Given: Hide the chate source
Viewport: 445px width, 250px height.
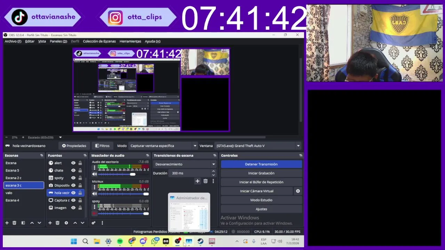Looking at the screenshot, I should point(73,170).
